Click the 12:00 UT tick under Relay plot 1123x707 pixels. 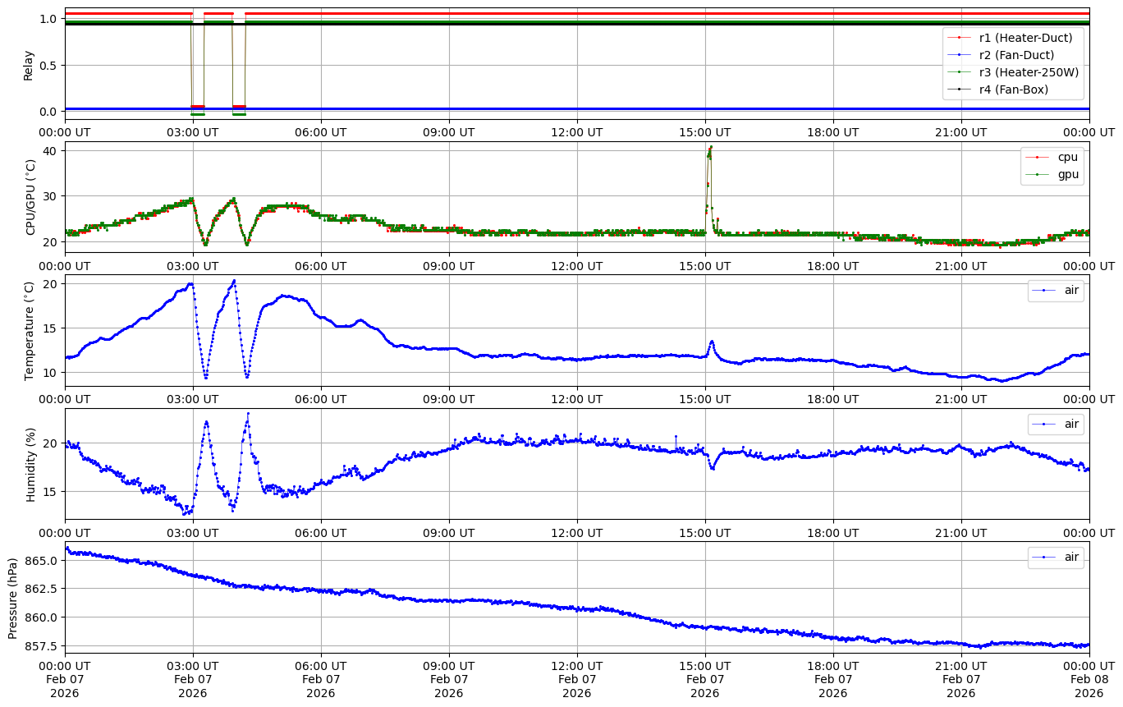tap(576, 131)
